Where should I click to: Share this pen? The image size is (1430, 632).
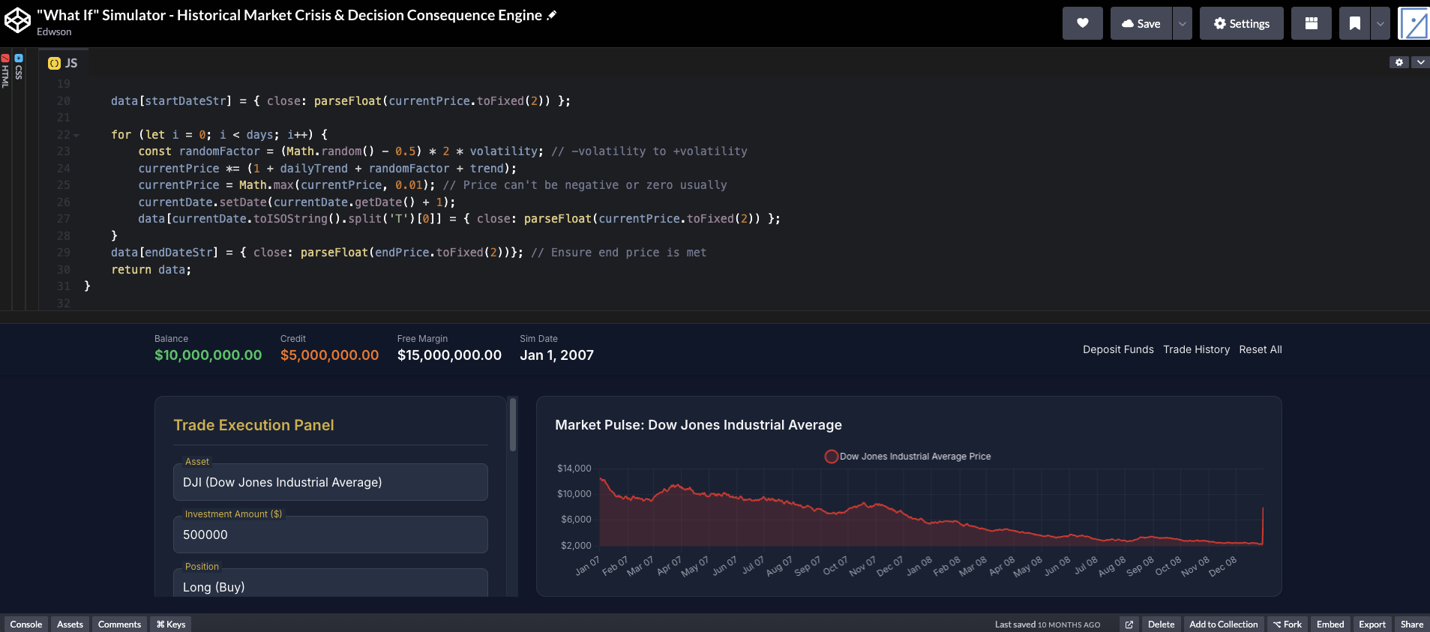click(x=1412, y=624)
